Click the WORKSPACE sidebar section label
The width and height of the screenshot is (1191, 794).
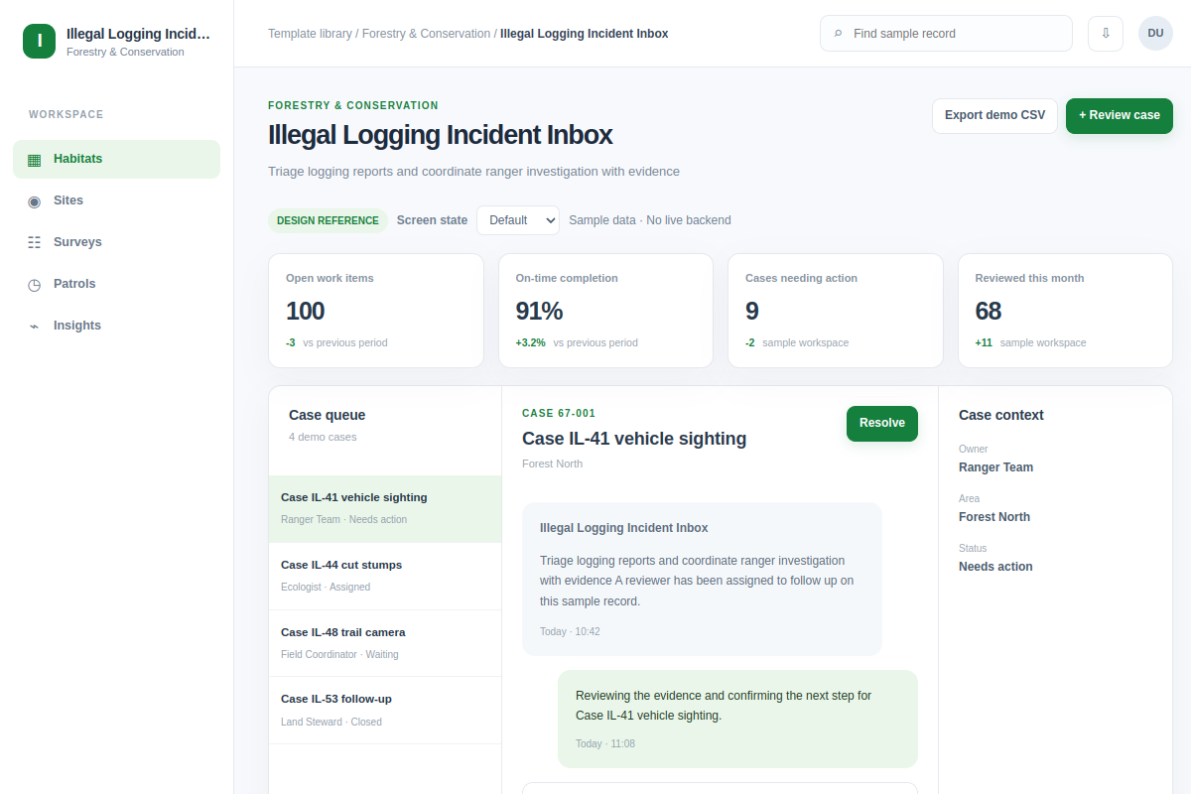tap(66, 115)
